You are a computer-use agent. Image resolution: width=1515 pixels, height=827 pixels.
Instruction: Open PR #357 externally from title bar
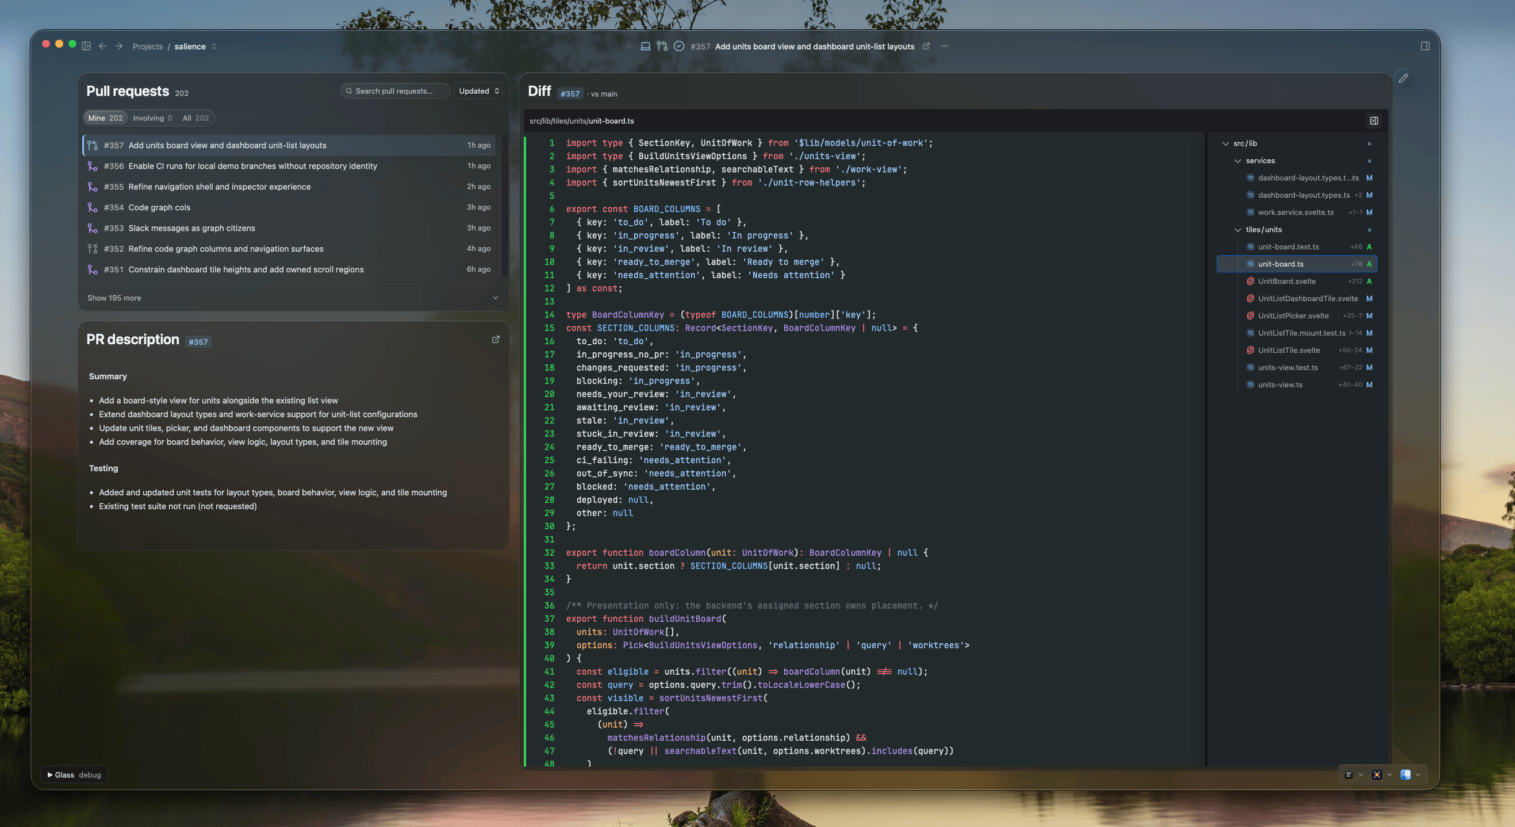coord(926,46)
